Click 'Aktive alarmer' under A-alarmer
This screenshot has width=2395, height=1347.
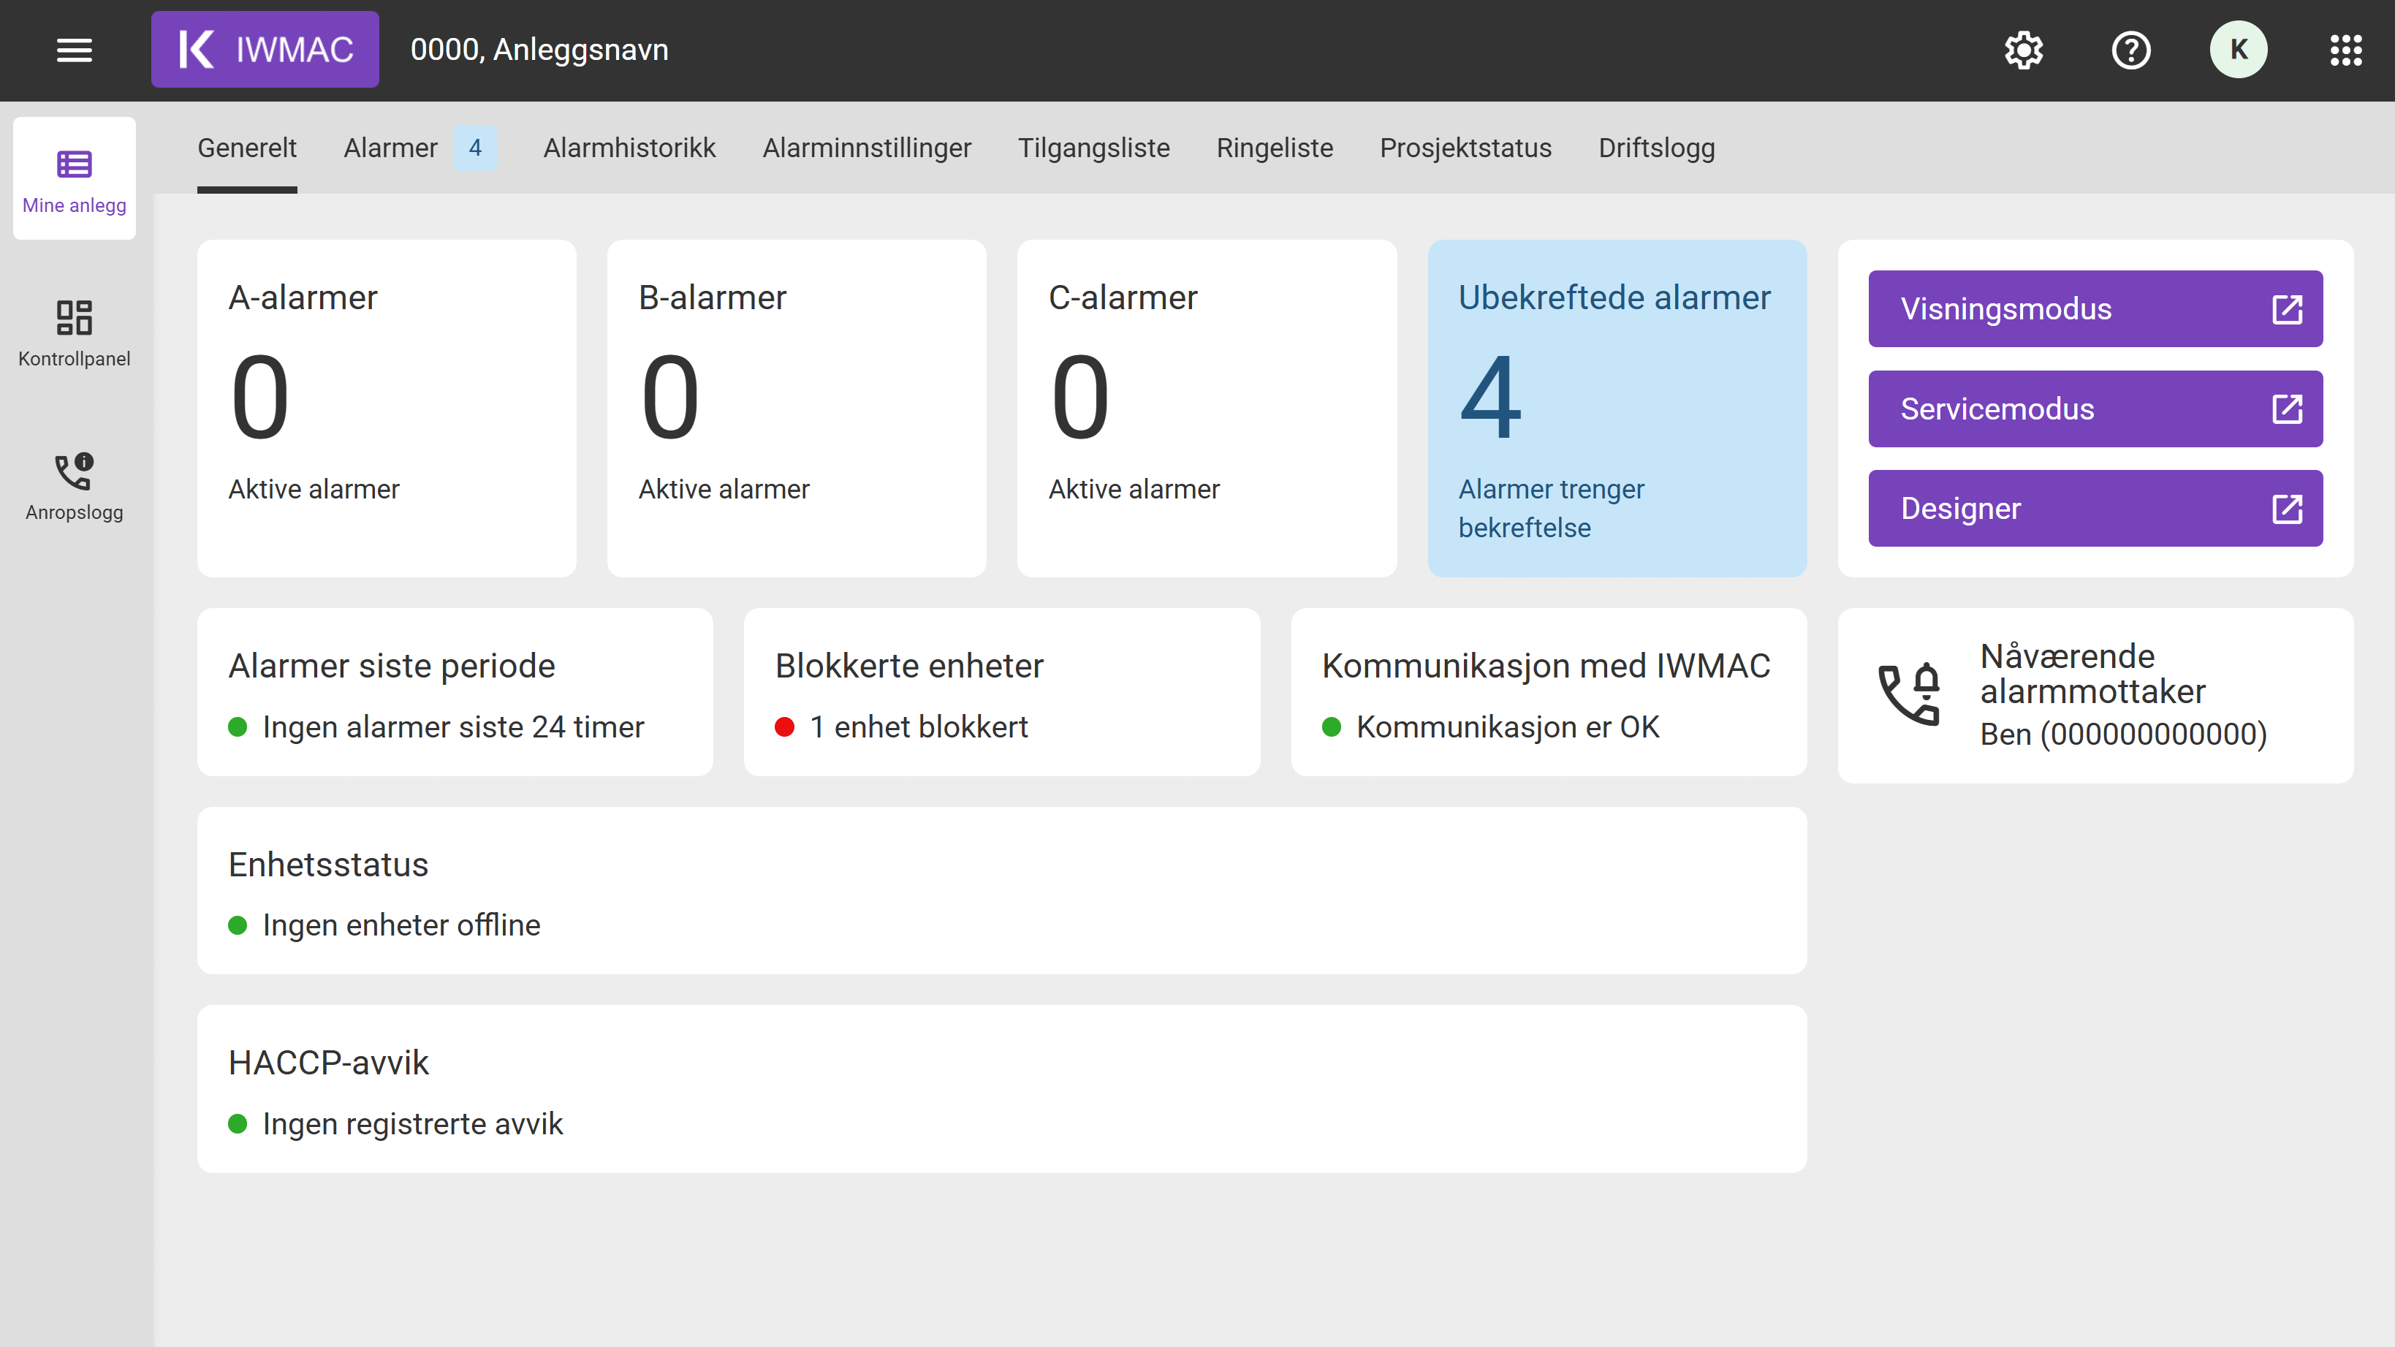tap(314, 489)
